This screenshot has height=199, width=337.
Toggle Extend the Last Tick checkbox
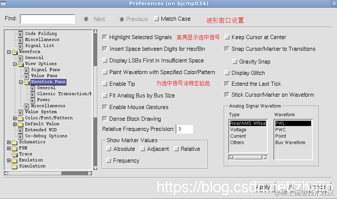tap(227, 84)
